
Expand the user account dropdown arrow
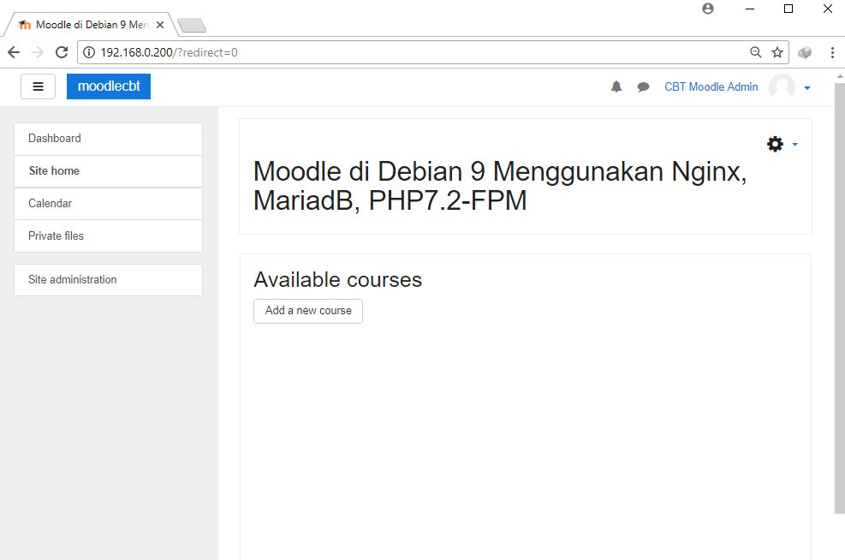[x=806, y=89]
